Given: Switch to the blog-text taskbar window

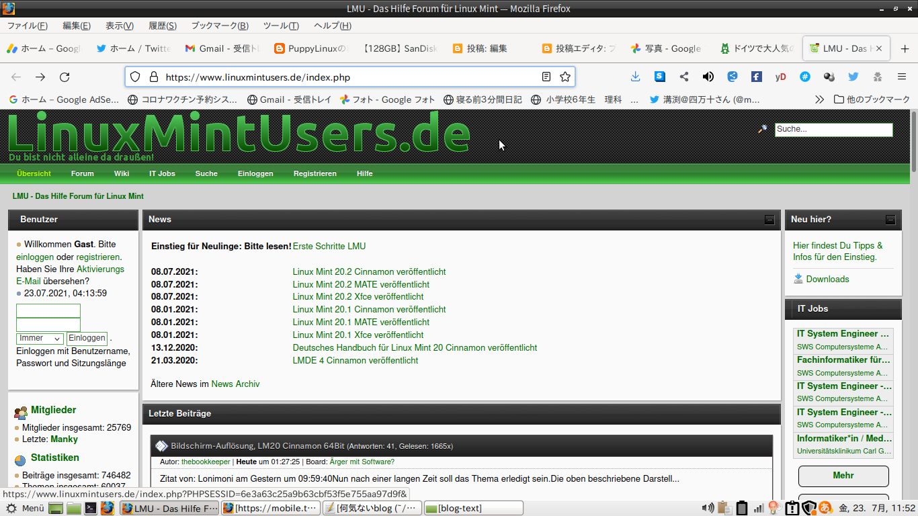Looking at the screenshot, I should click(473, 508).
